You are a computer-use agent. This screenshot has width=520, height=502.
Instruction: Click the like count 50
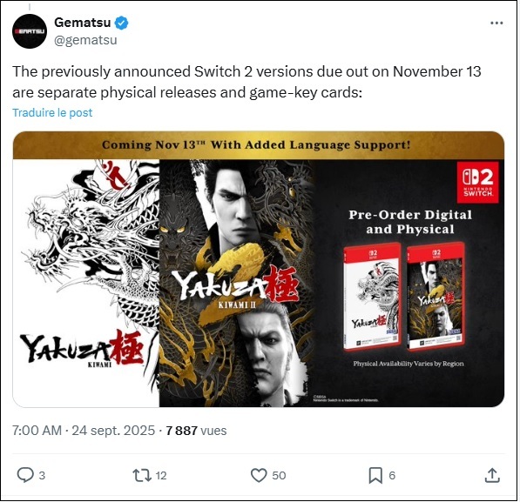(x=279, y=476)
